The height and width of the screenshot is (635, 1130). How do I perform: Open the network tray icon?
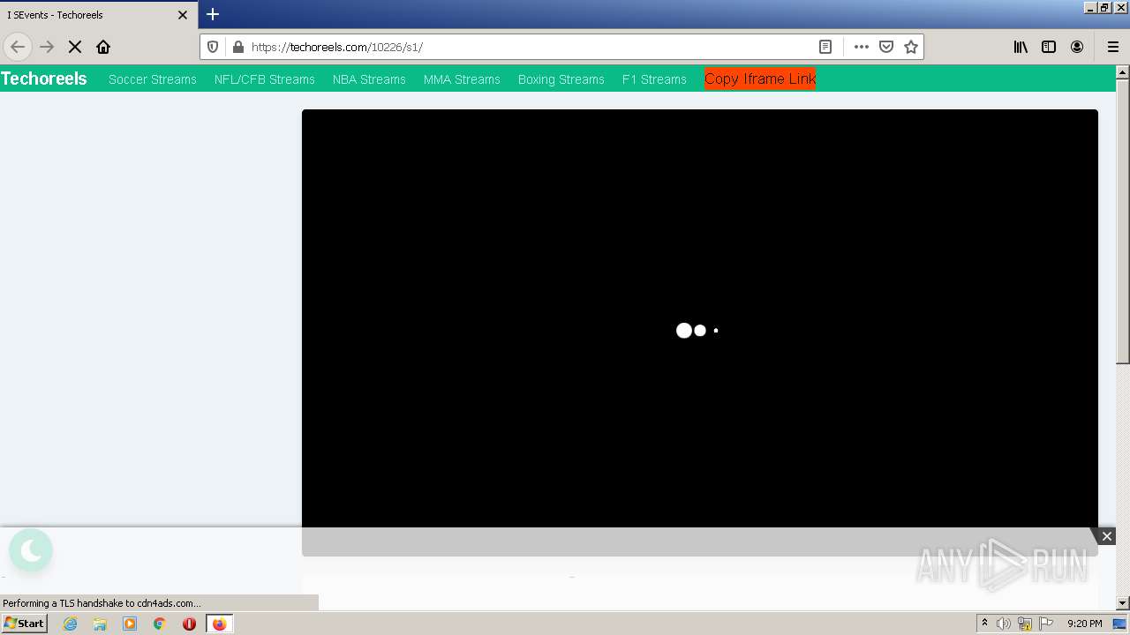pos(1025,624)
